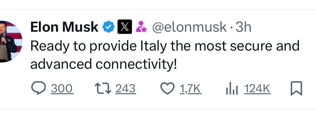Like the post with heart icon
Viewport: 316px width, 114px height.
click(167, 88)
